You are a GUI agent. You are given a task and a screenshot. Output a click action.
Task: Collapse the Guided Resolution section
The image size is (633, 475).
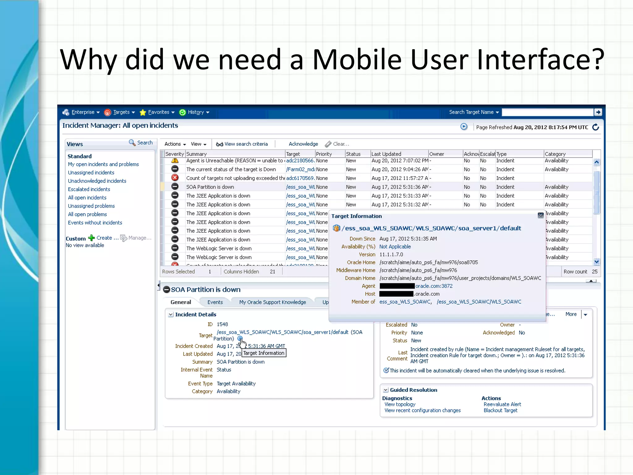[x=386, y=390]
